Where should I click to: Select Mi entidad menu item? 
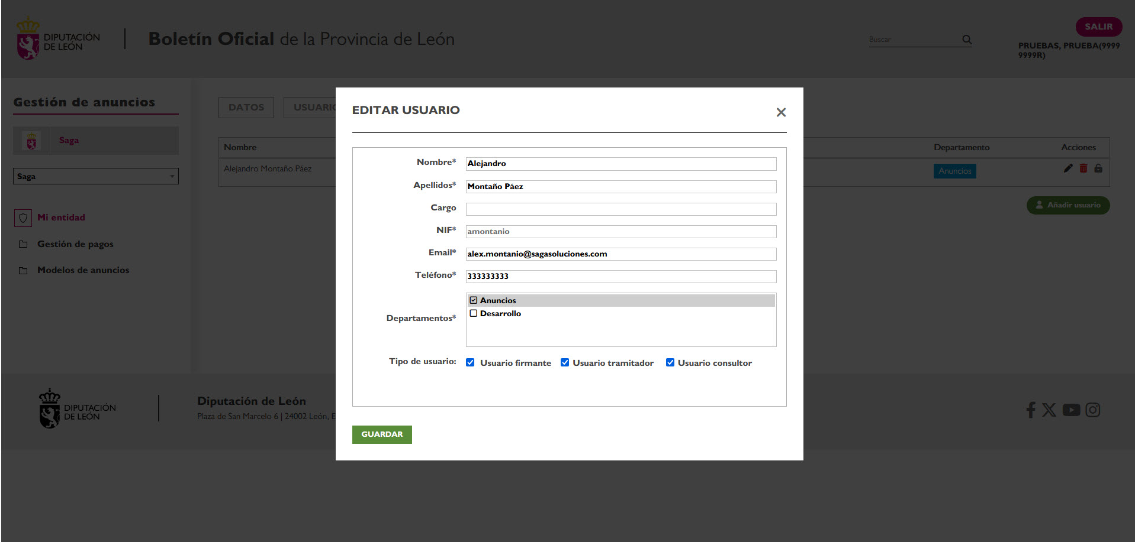click(x=61, y=218)
